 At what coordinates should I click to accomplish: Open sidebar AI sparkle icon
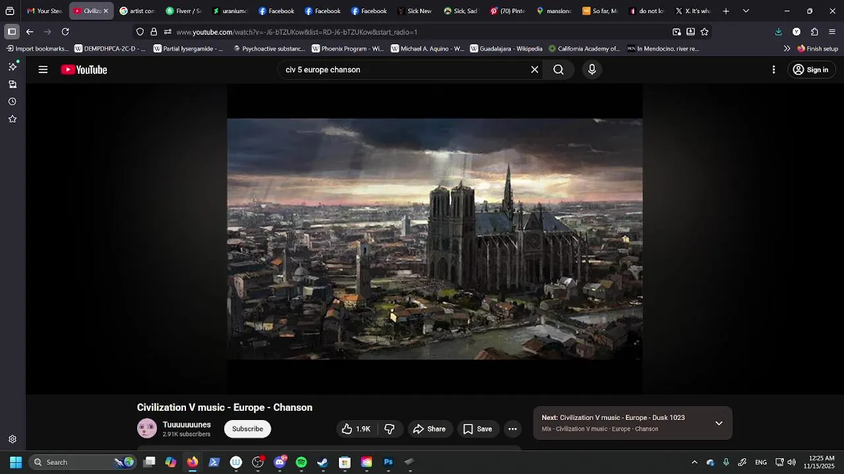point(12,66)
